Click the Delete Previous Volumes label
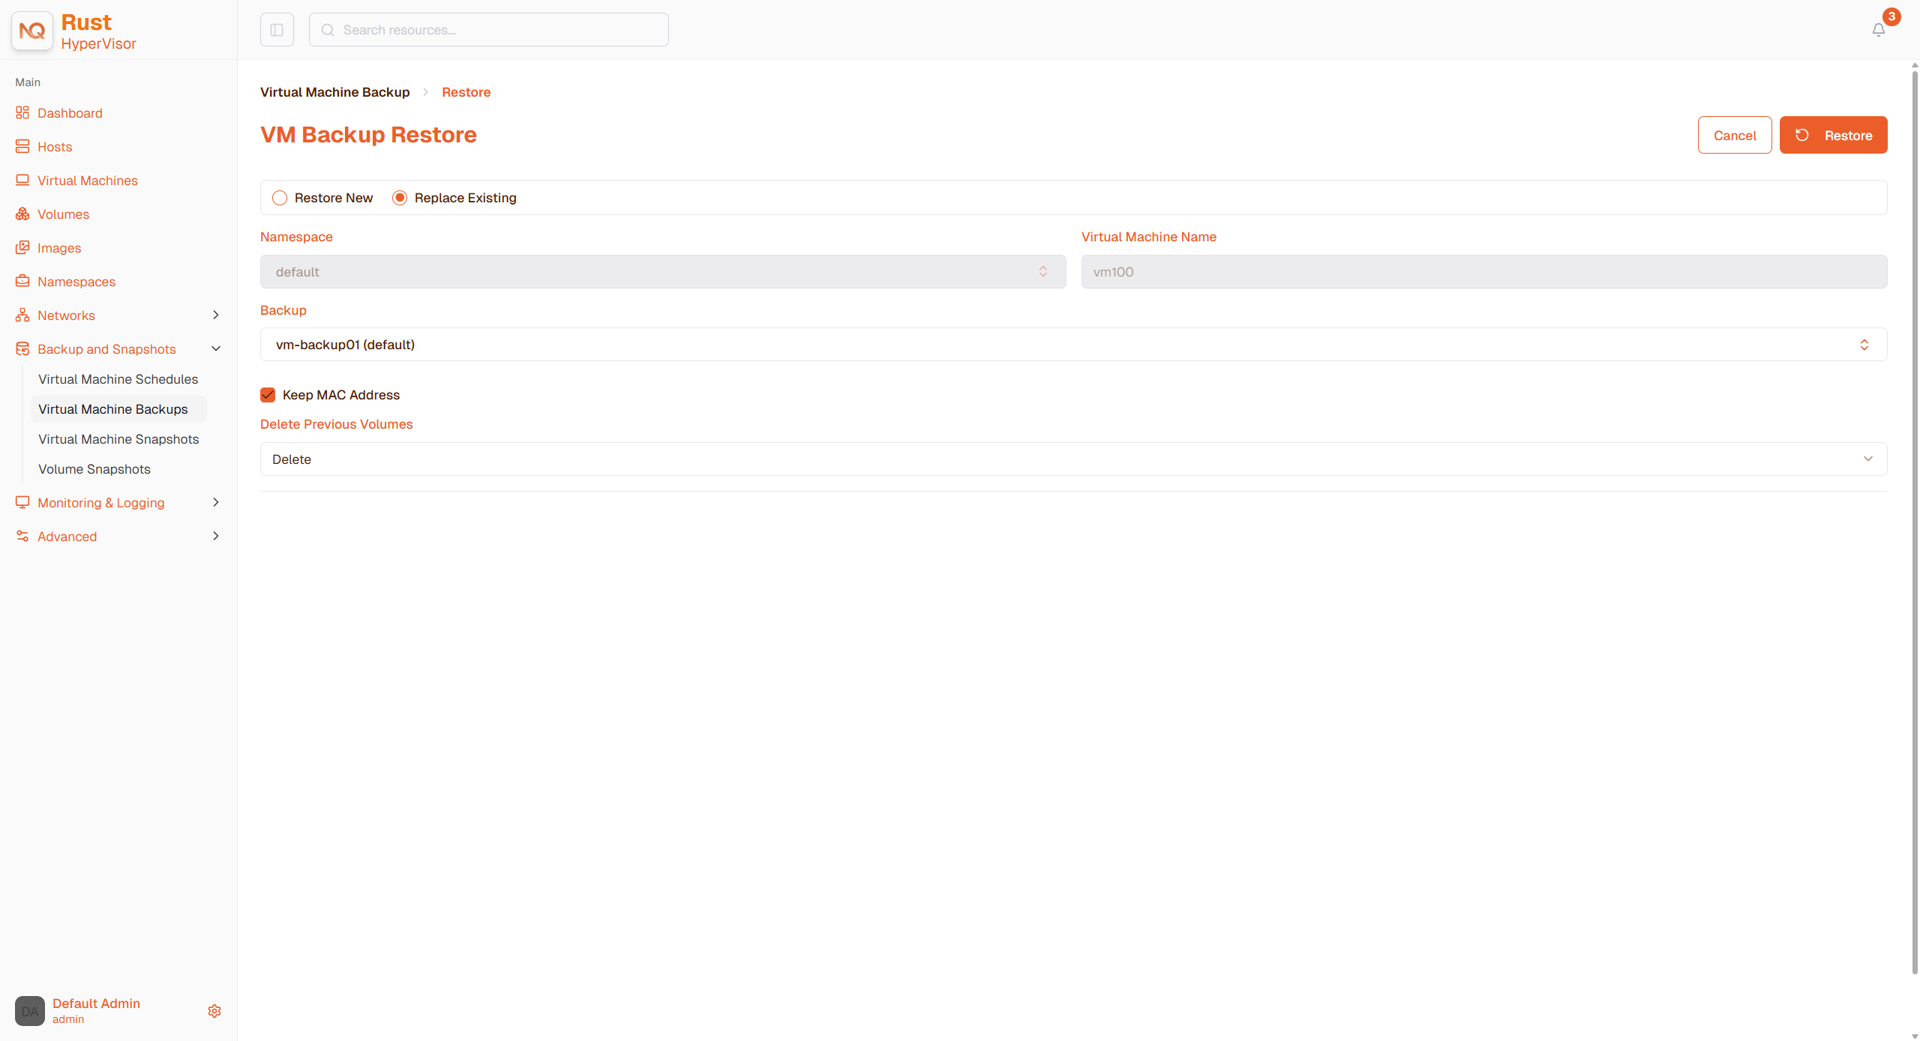 tap(337, 424)
